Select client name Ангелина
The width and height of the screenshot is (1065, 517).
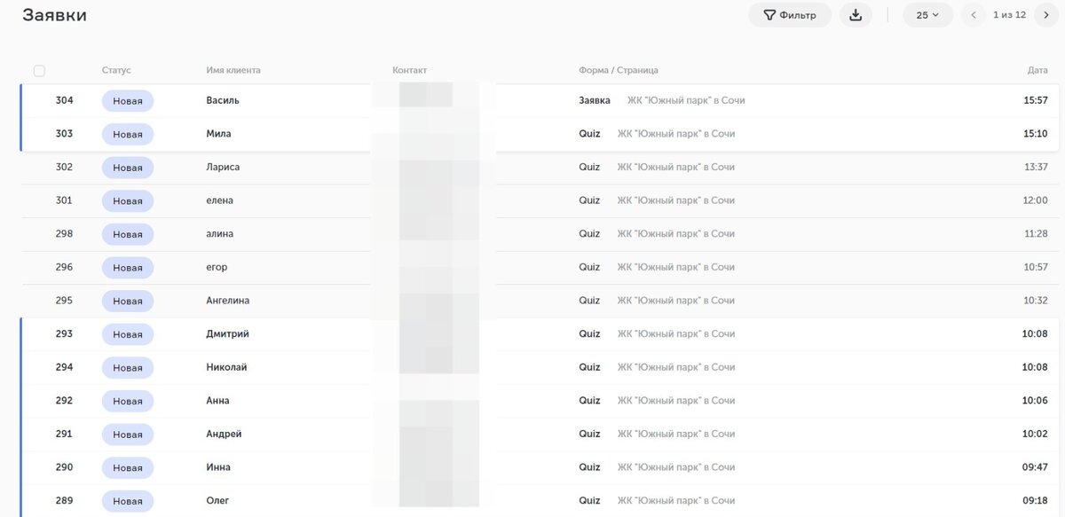[227, 301]
